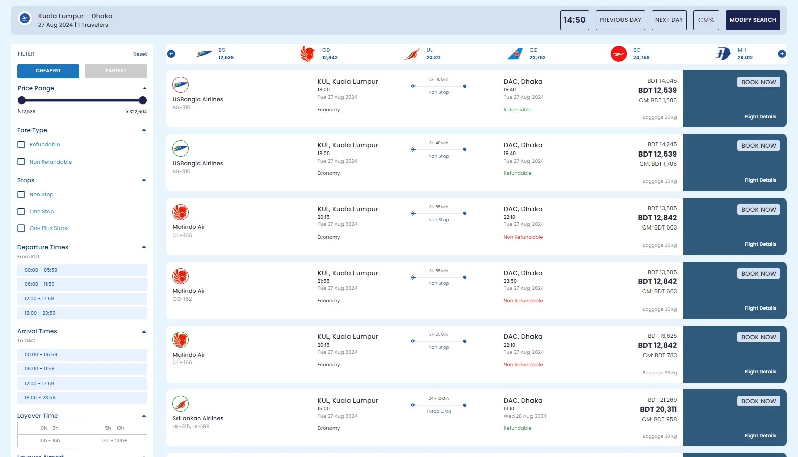Open MODIFY SEARCH

(x=753, y=20)
